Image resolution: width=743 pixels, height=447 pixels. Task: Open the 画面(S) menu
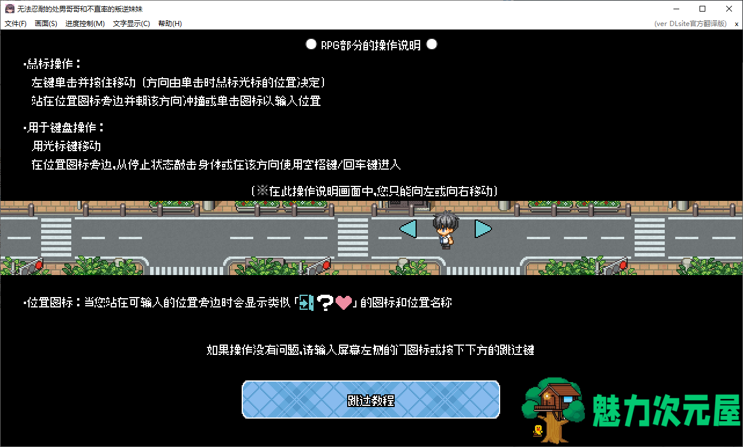[46, 24]
